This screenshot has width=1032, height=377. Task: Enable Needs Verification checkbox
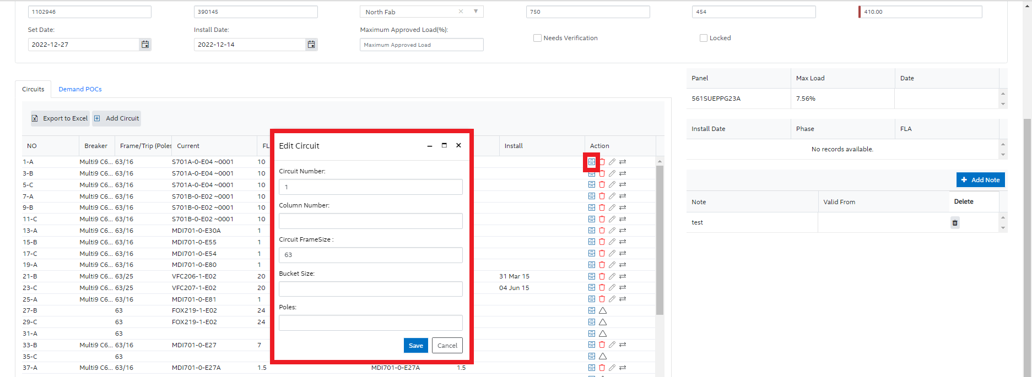(537, 38)
